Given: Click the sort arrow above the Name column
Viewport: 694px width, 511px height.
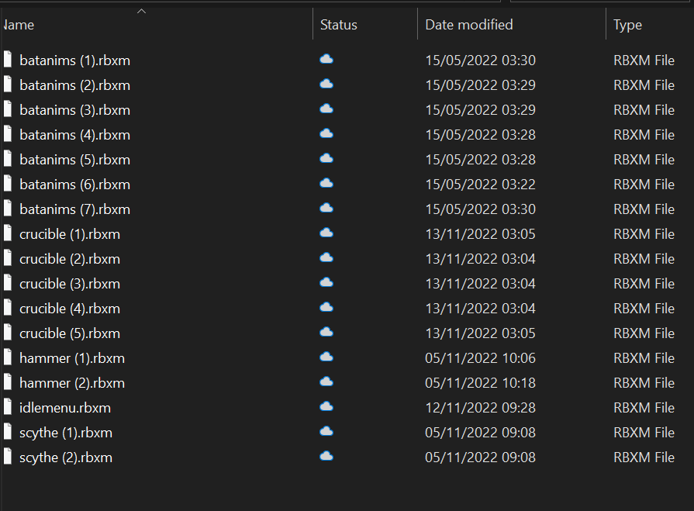Looking at the screenshot, I should (x=142, y=11).
